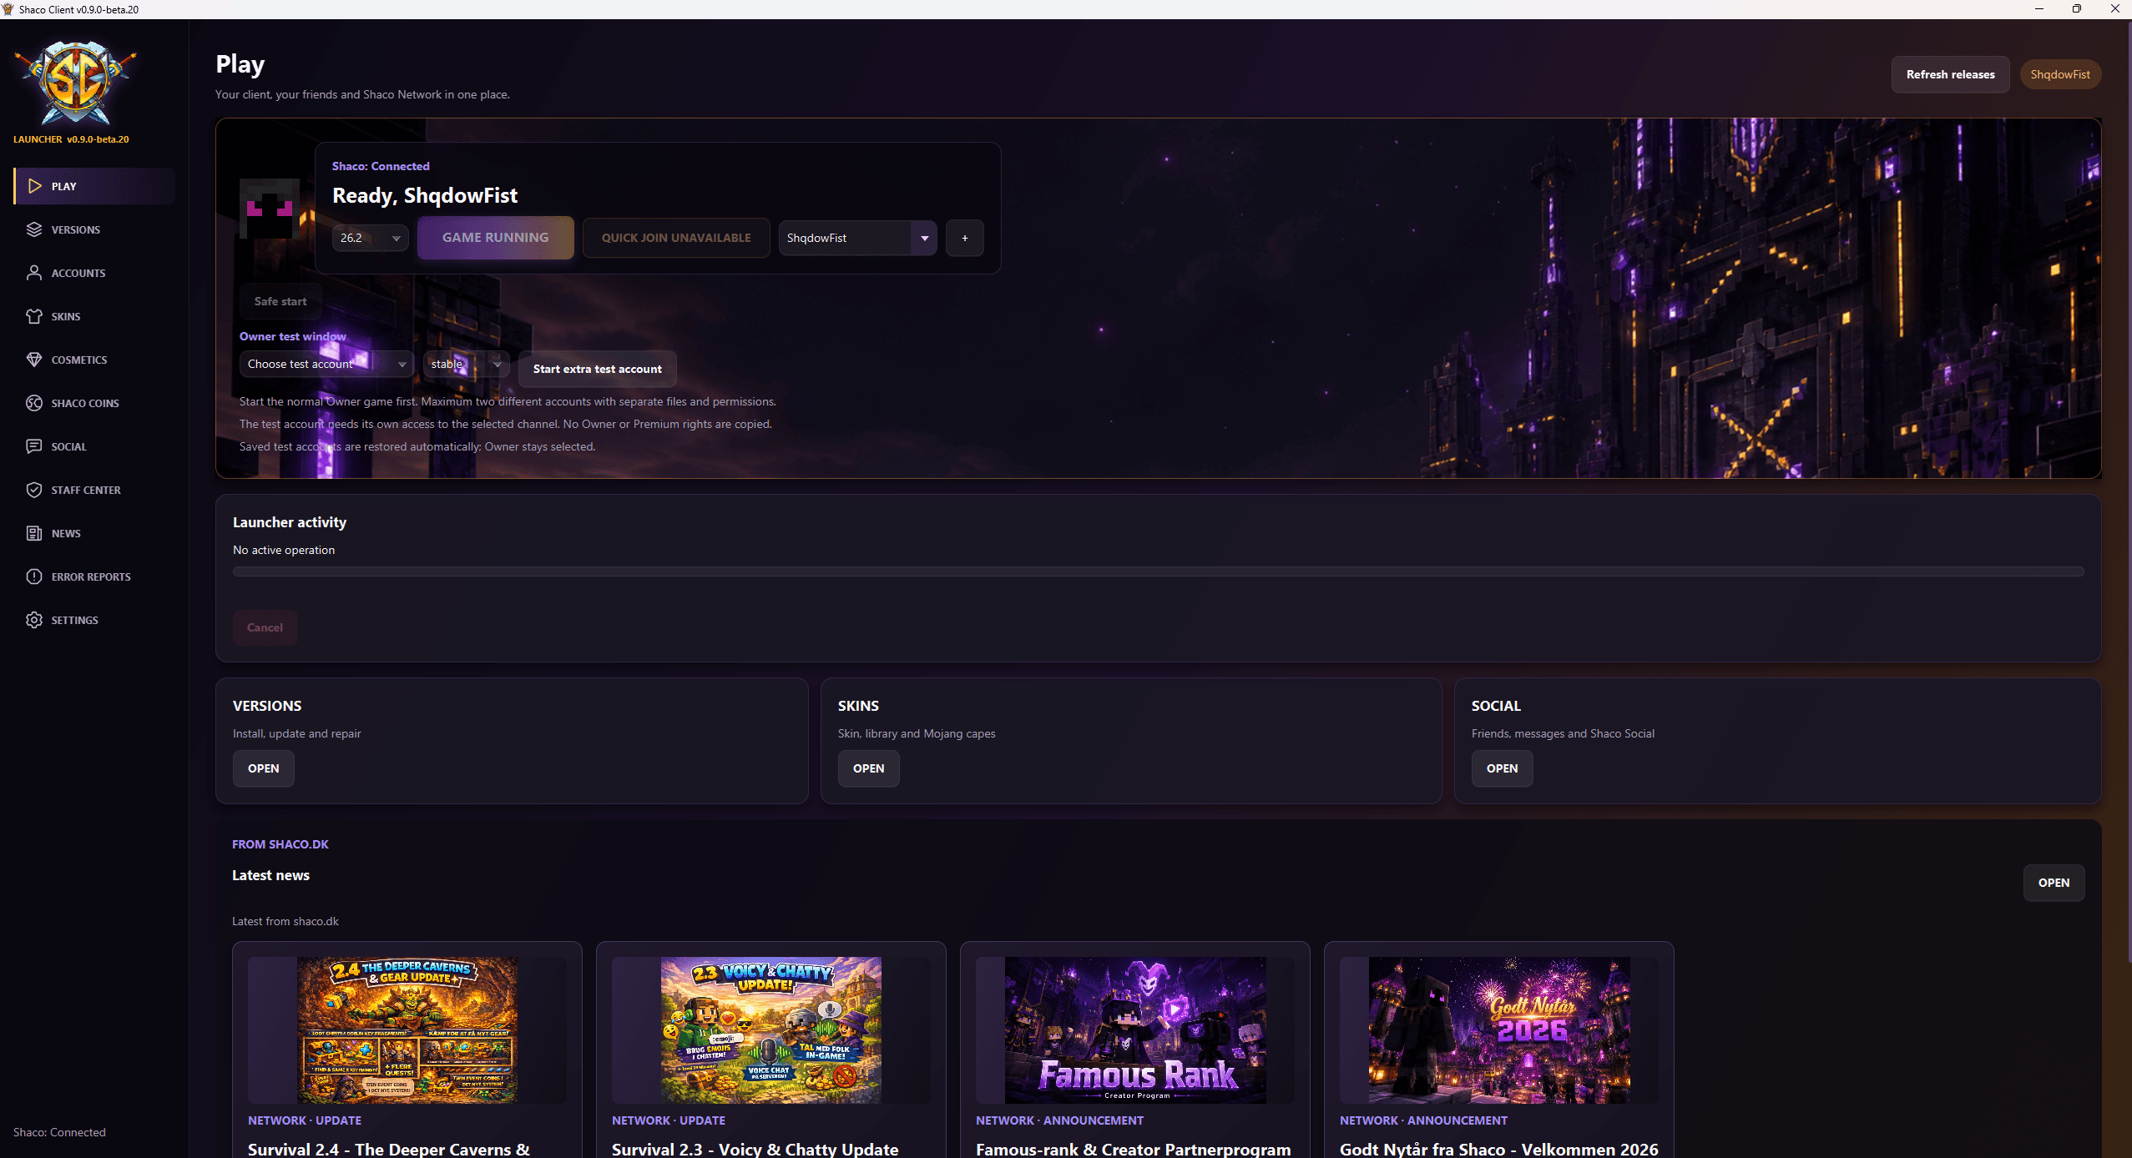2132x1158 pixels.
Task: Expand the 26.2 version dropdown
Action: (370, 238)
